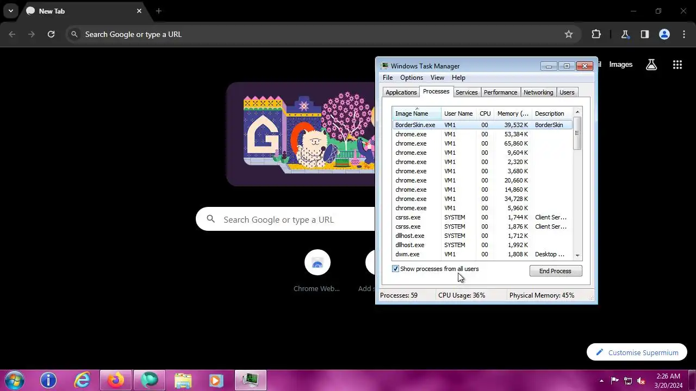Select dllhost.exe using 1,992 K memory

pyautogui.click(x=482, y=245)
